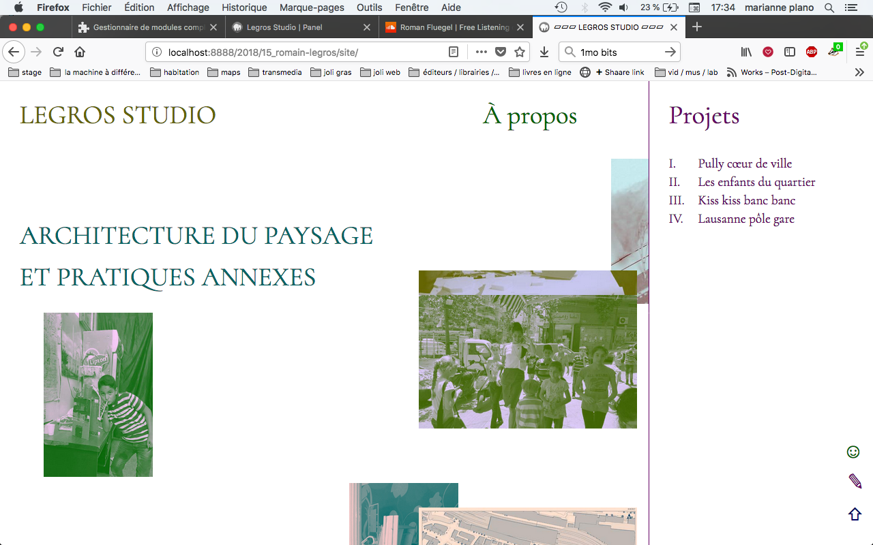
Task: Reload the current page
Action: (58, 52)
